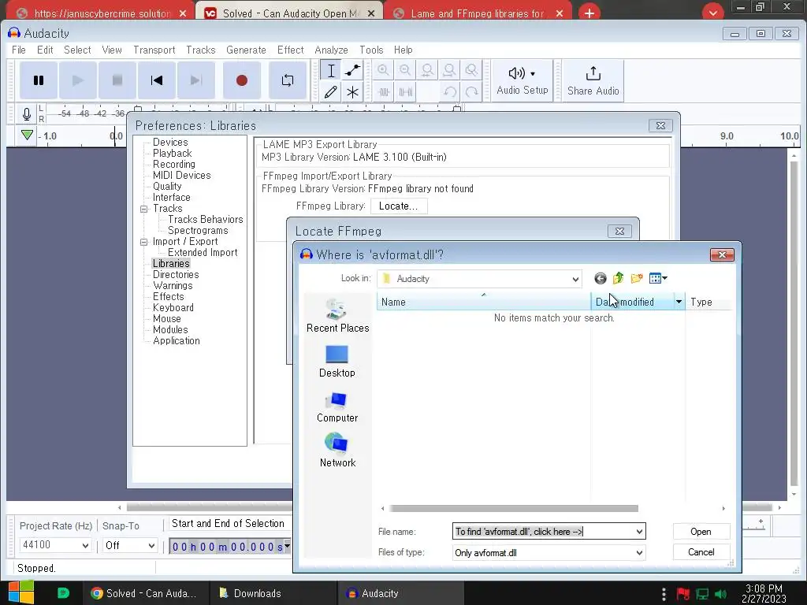807x605 pixels.
Task: Switch to the 'Lame and FFmpeg libraries' browser tab
Action: [477, 13]
